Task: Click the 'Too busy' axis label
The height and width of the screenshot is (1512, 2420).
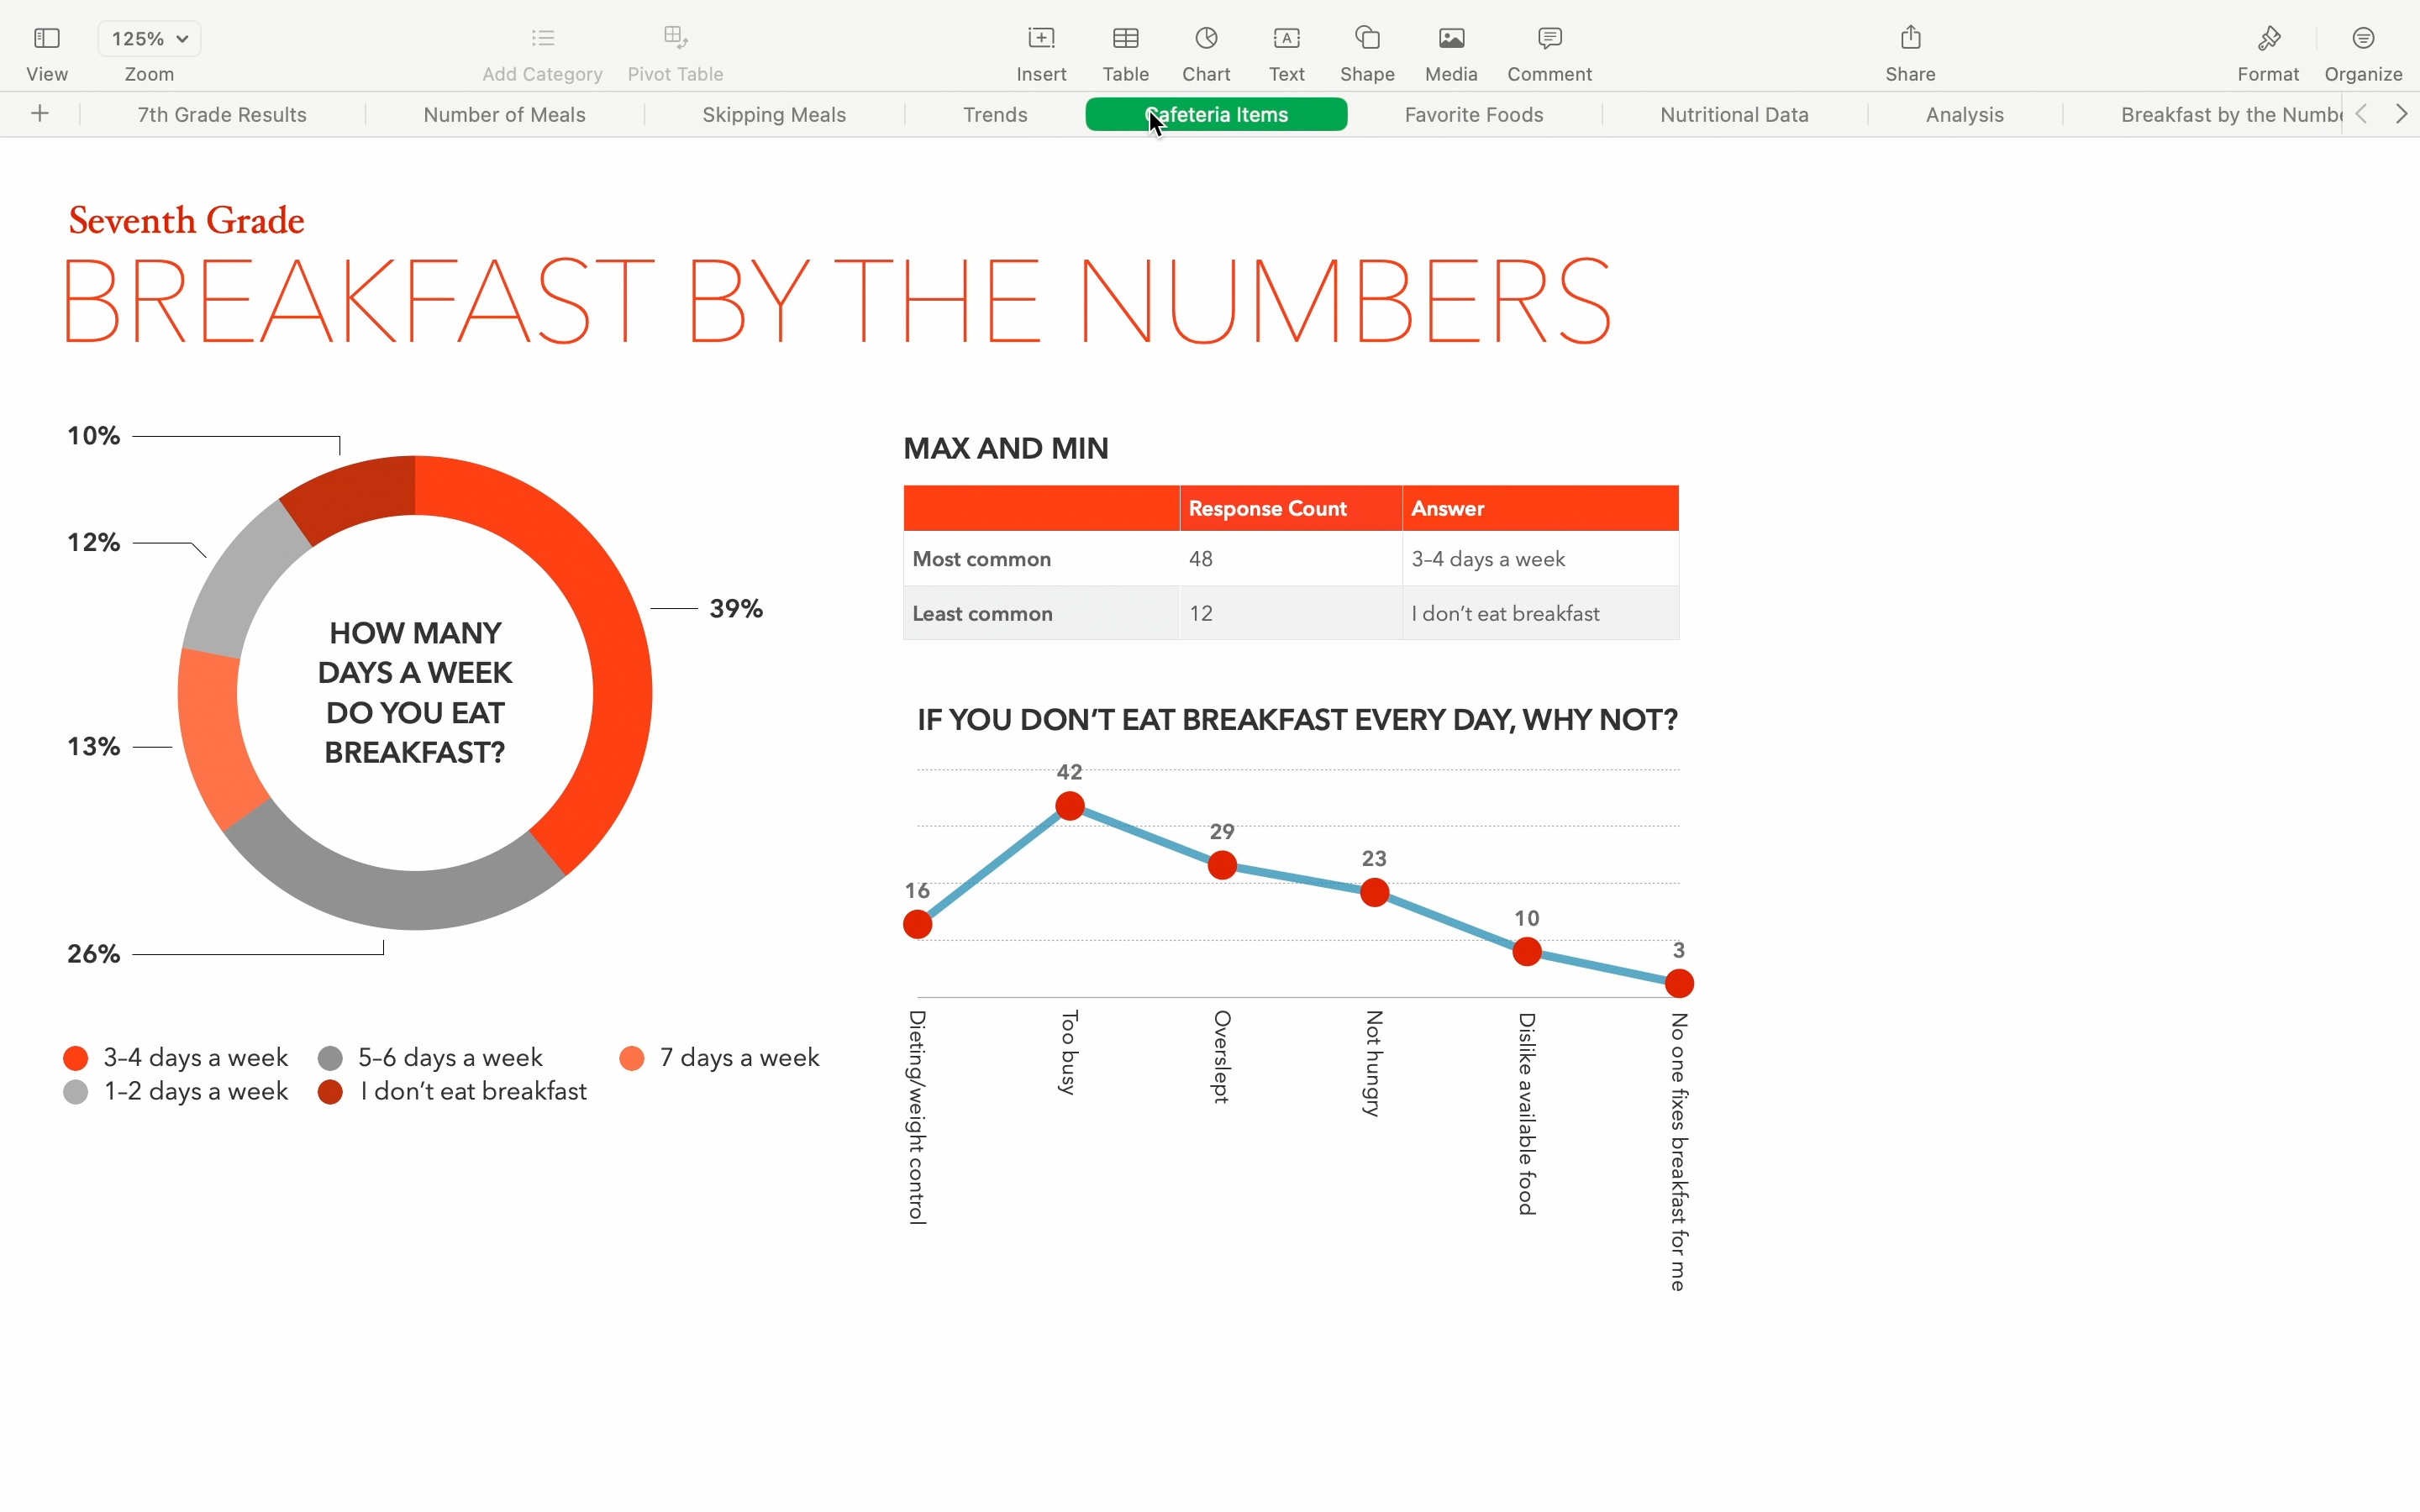Action: pos(1069,1053)
